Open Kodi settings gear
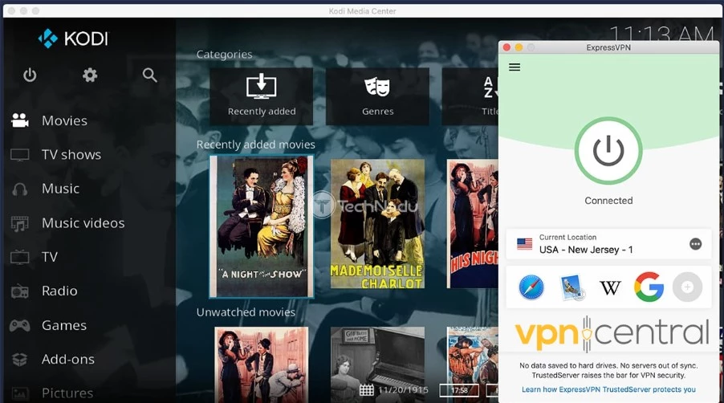724x403 pixels. coord(90,75)
